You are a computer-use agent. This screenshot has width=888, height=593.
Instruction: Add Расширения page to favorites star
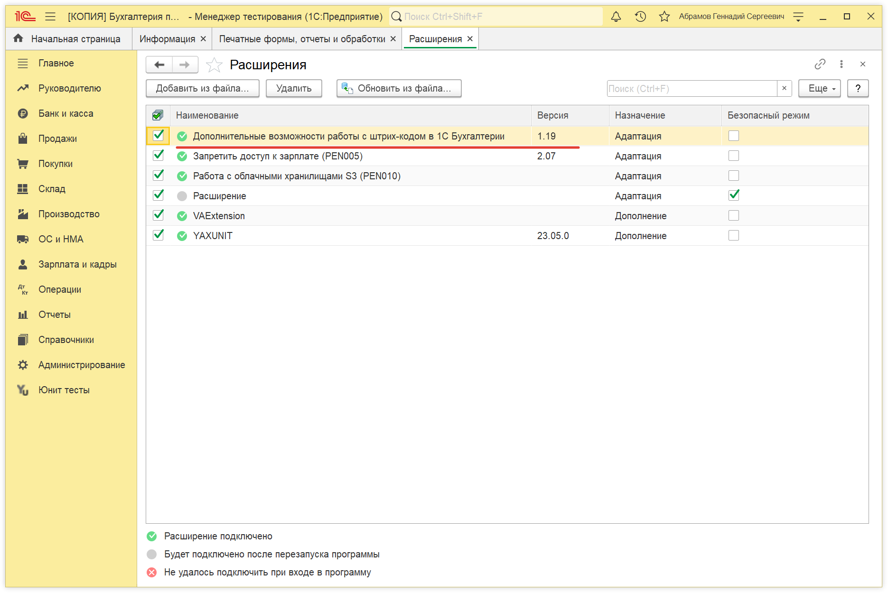pyautogui.click(x=214, y=65)
